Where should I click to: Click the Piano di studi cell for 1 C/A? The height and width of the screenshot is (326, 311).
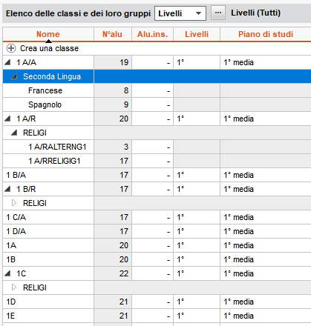(266, 217)
